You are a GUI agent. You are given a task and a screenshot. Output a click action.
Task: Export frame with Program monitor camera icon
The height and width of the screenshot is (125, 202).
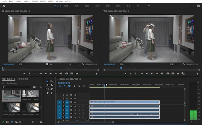178,74
